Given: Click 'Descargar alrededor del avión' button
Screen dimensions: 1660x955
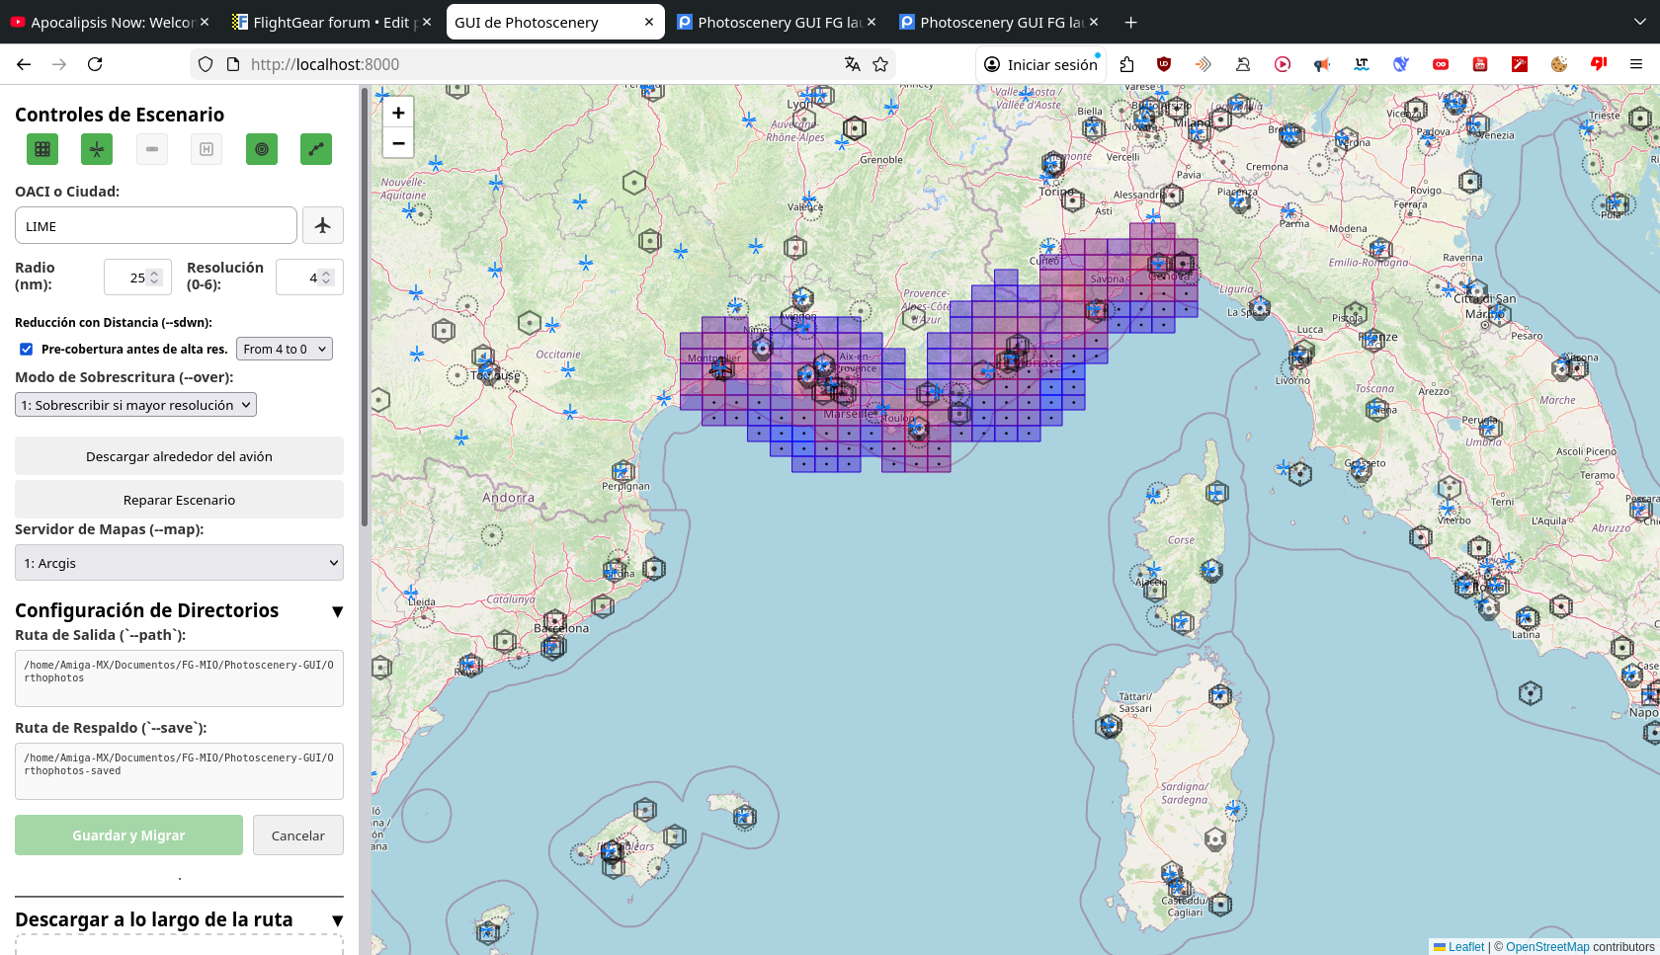Looking at the screenshot, I should (179, 456).
